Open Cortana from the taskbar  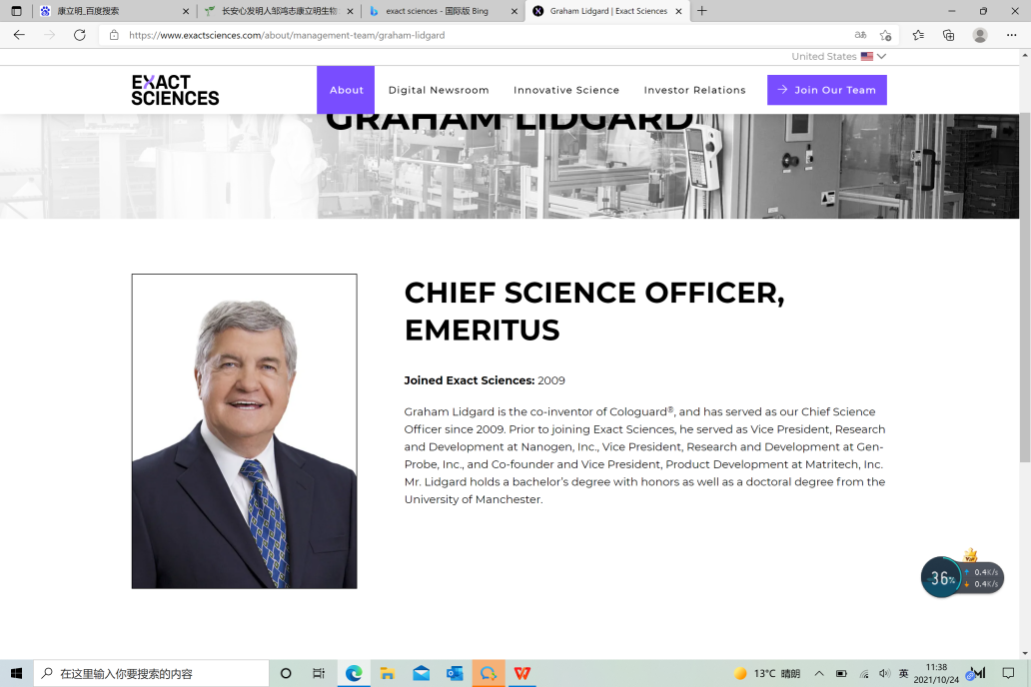tap(286, 673)
